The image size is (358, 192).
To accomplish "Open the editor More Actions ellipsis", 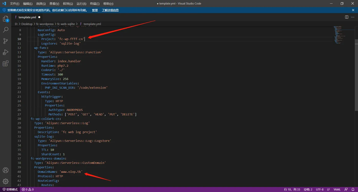I will pos(353,17).
